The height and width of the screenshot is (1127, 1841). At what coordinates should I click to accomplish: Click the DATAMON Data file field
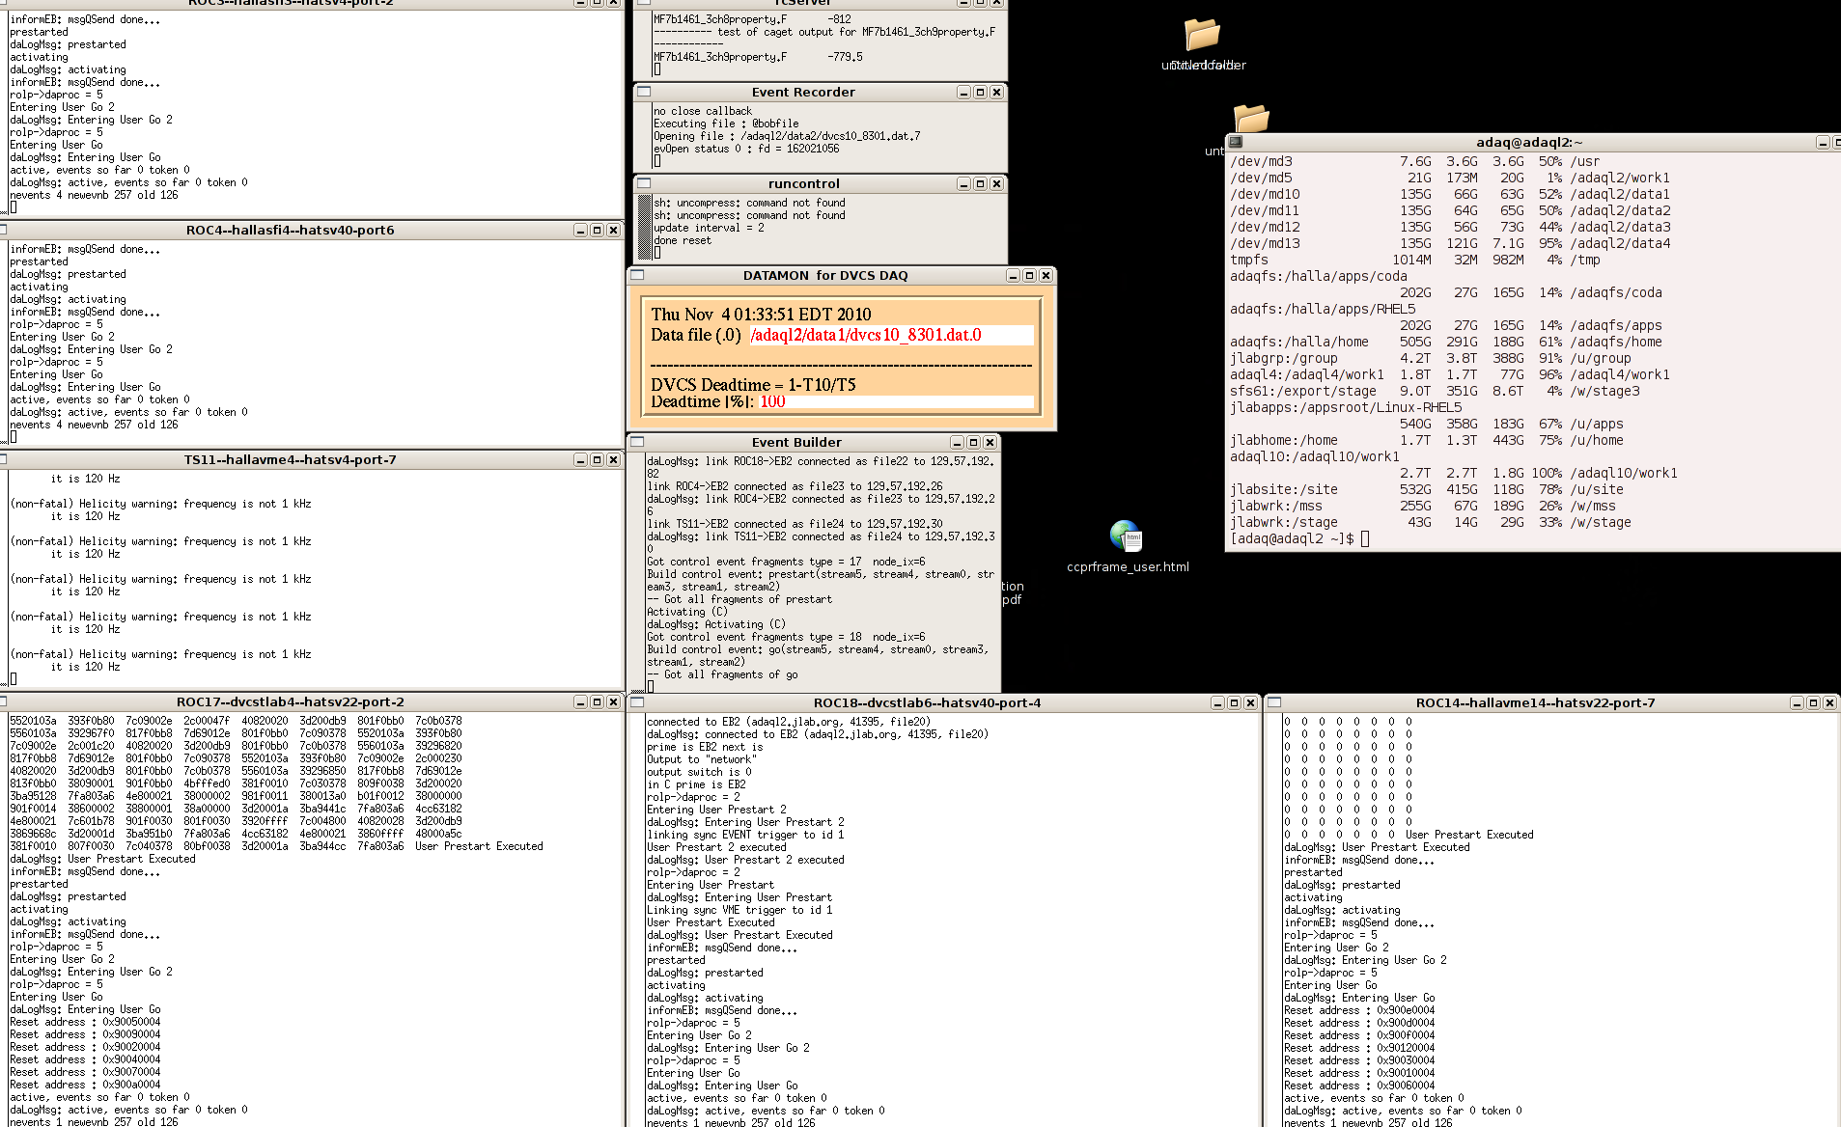pos(892,335)
